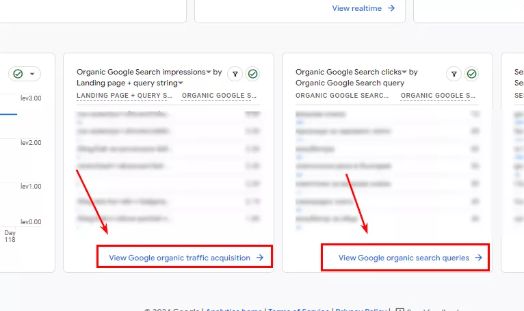The image size is (524, 311).
Task: Open filter icon on clicks card
Action: click(454, 74)
